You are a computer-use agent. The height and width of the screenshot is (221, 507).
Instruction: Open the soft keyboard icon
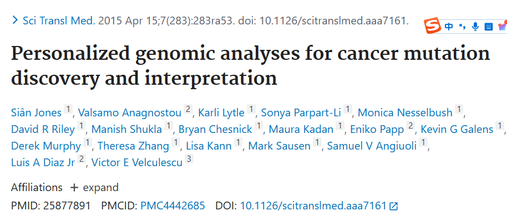tap(488, 27)
